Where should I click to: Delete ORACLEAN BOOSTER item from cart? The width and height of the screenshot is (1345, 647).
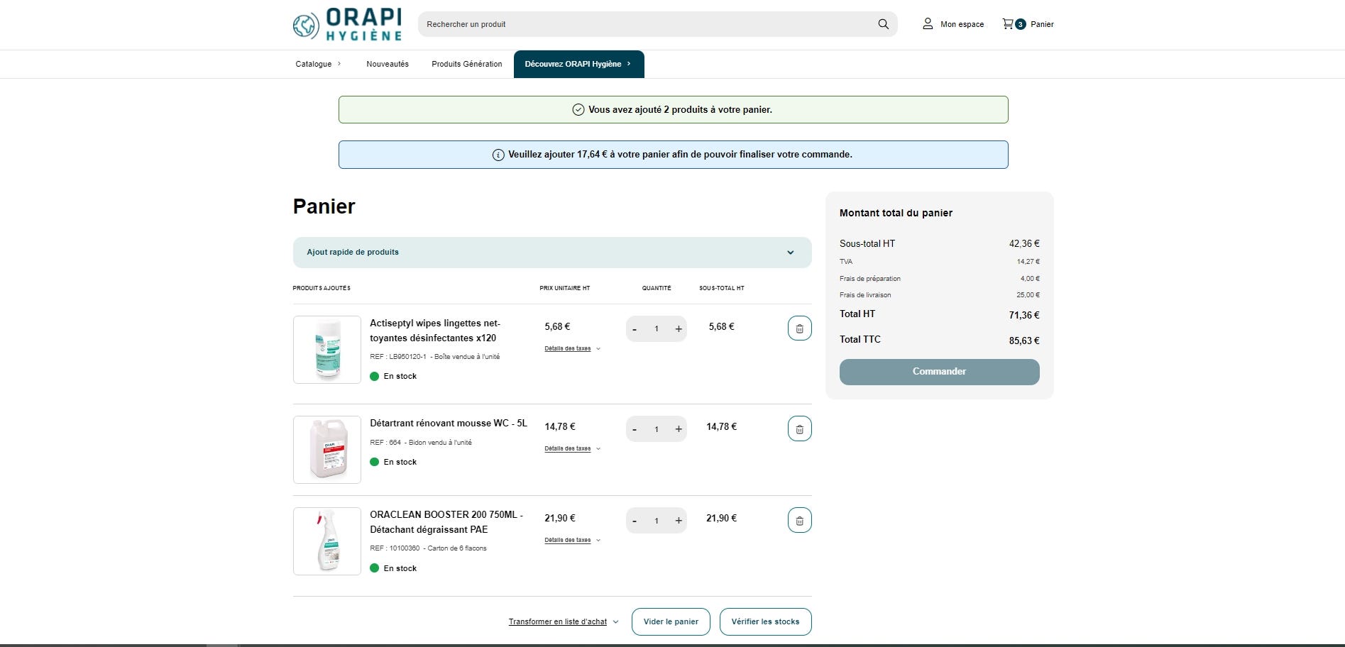point(799,520)
